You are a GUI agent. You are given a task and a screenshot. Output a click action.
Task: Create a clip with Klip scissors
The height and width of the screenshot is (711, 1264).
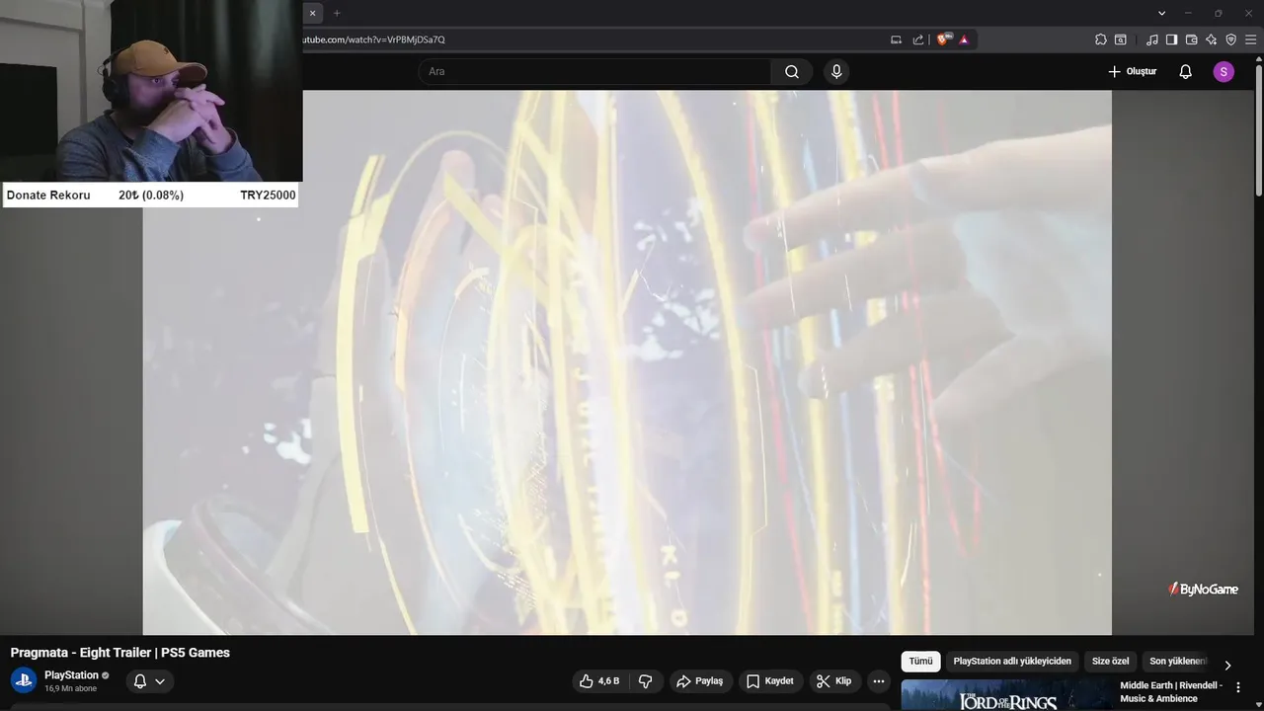834,681
